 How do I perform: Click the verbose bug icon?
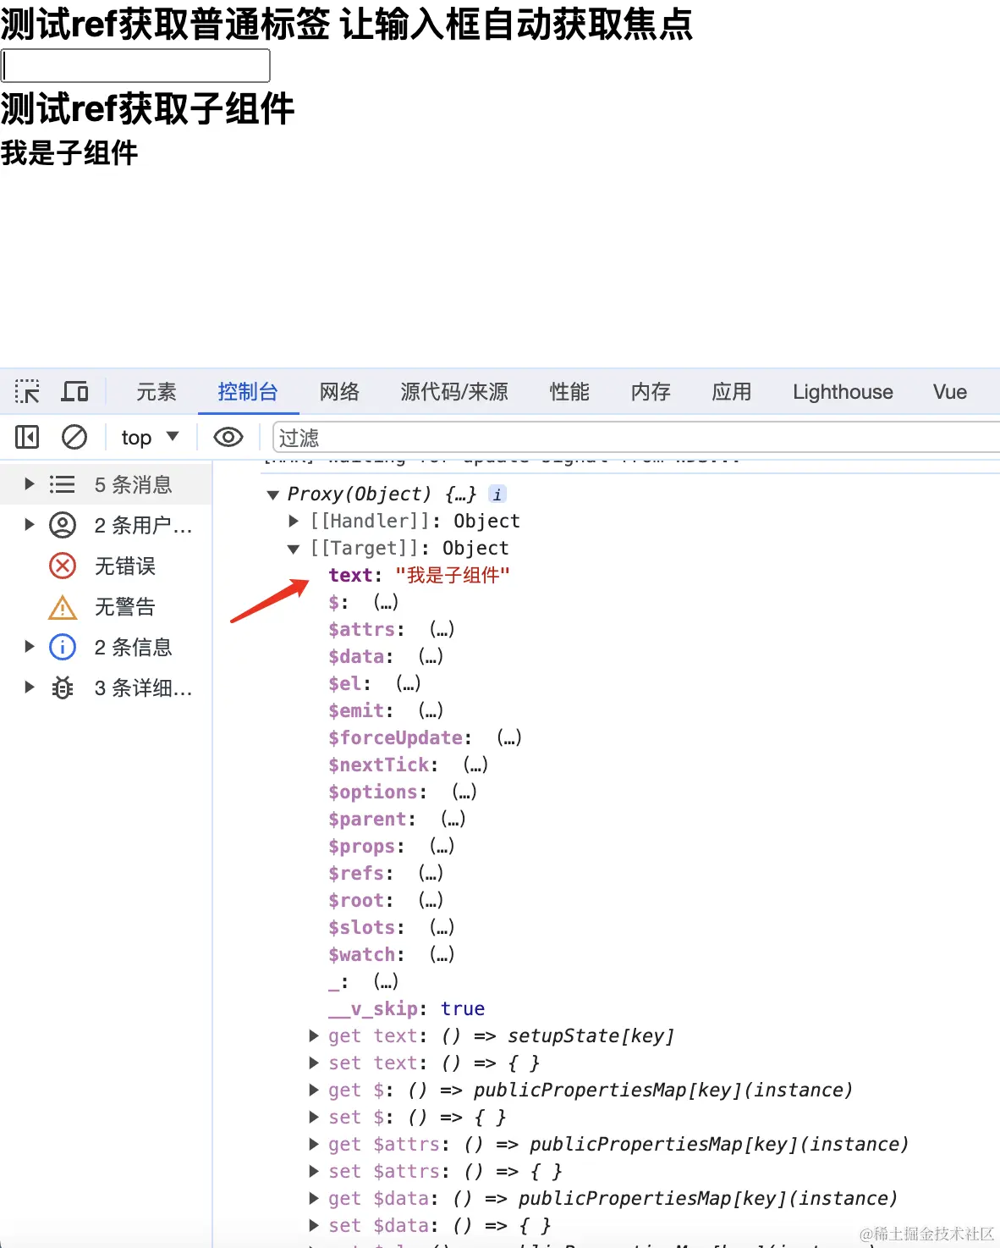click(63, 688)
